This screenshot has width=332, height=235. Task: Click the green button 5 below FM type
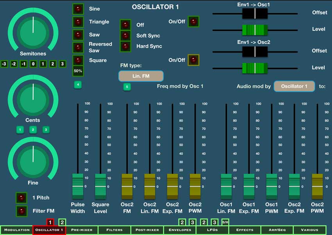click(x=126, y=87)
